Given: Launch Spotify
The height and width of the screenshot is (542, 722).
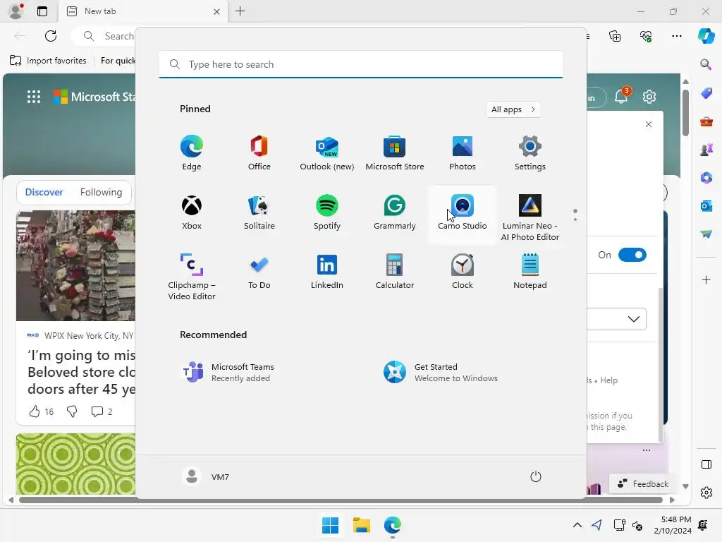Looking at the screenshot, I should coord(327,212).
